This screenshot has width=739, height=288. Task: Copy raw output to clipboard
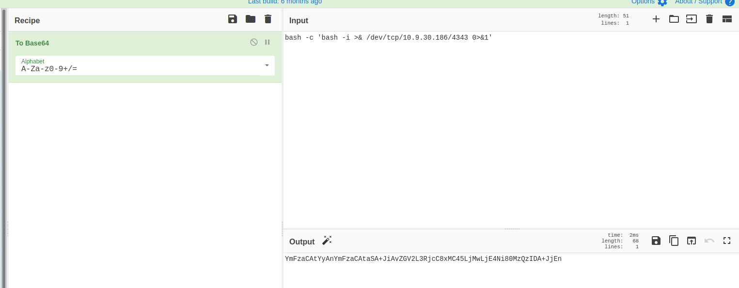674,241
